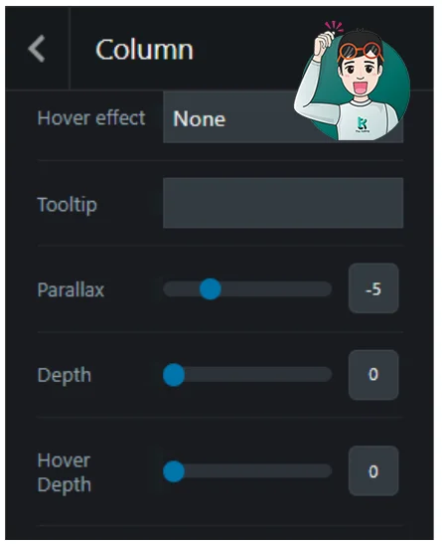
Task: Click the middle of the Depth slider track
Action: tap(247, 375)
